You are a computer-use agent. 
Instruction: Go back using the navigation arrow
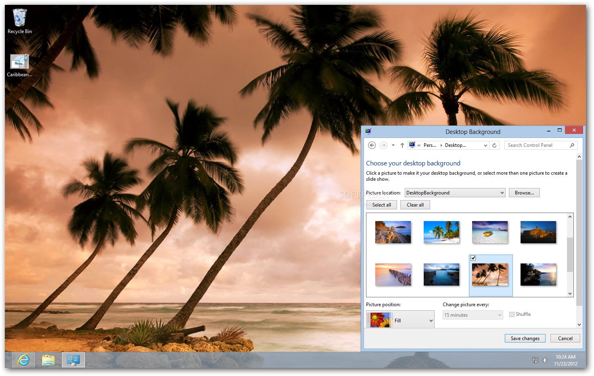point(372,145)
